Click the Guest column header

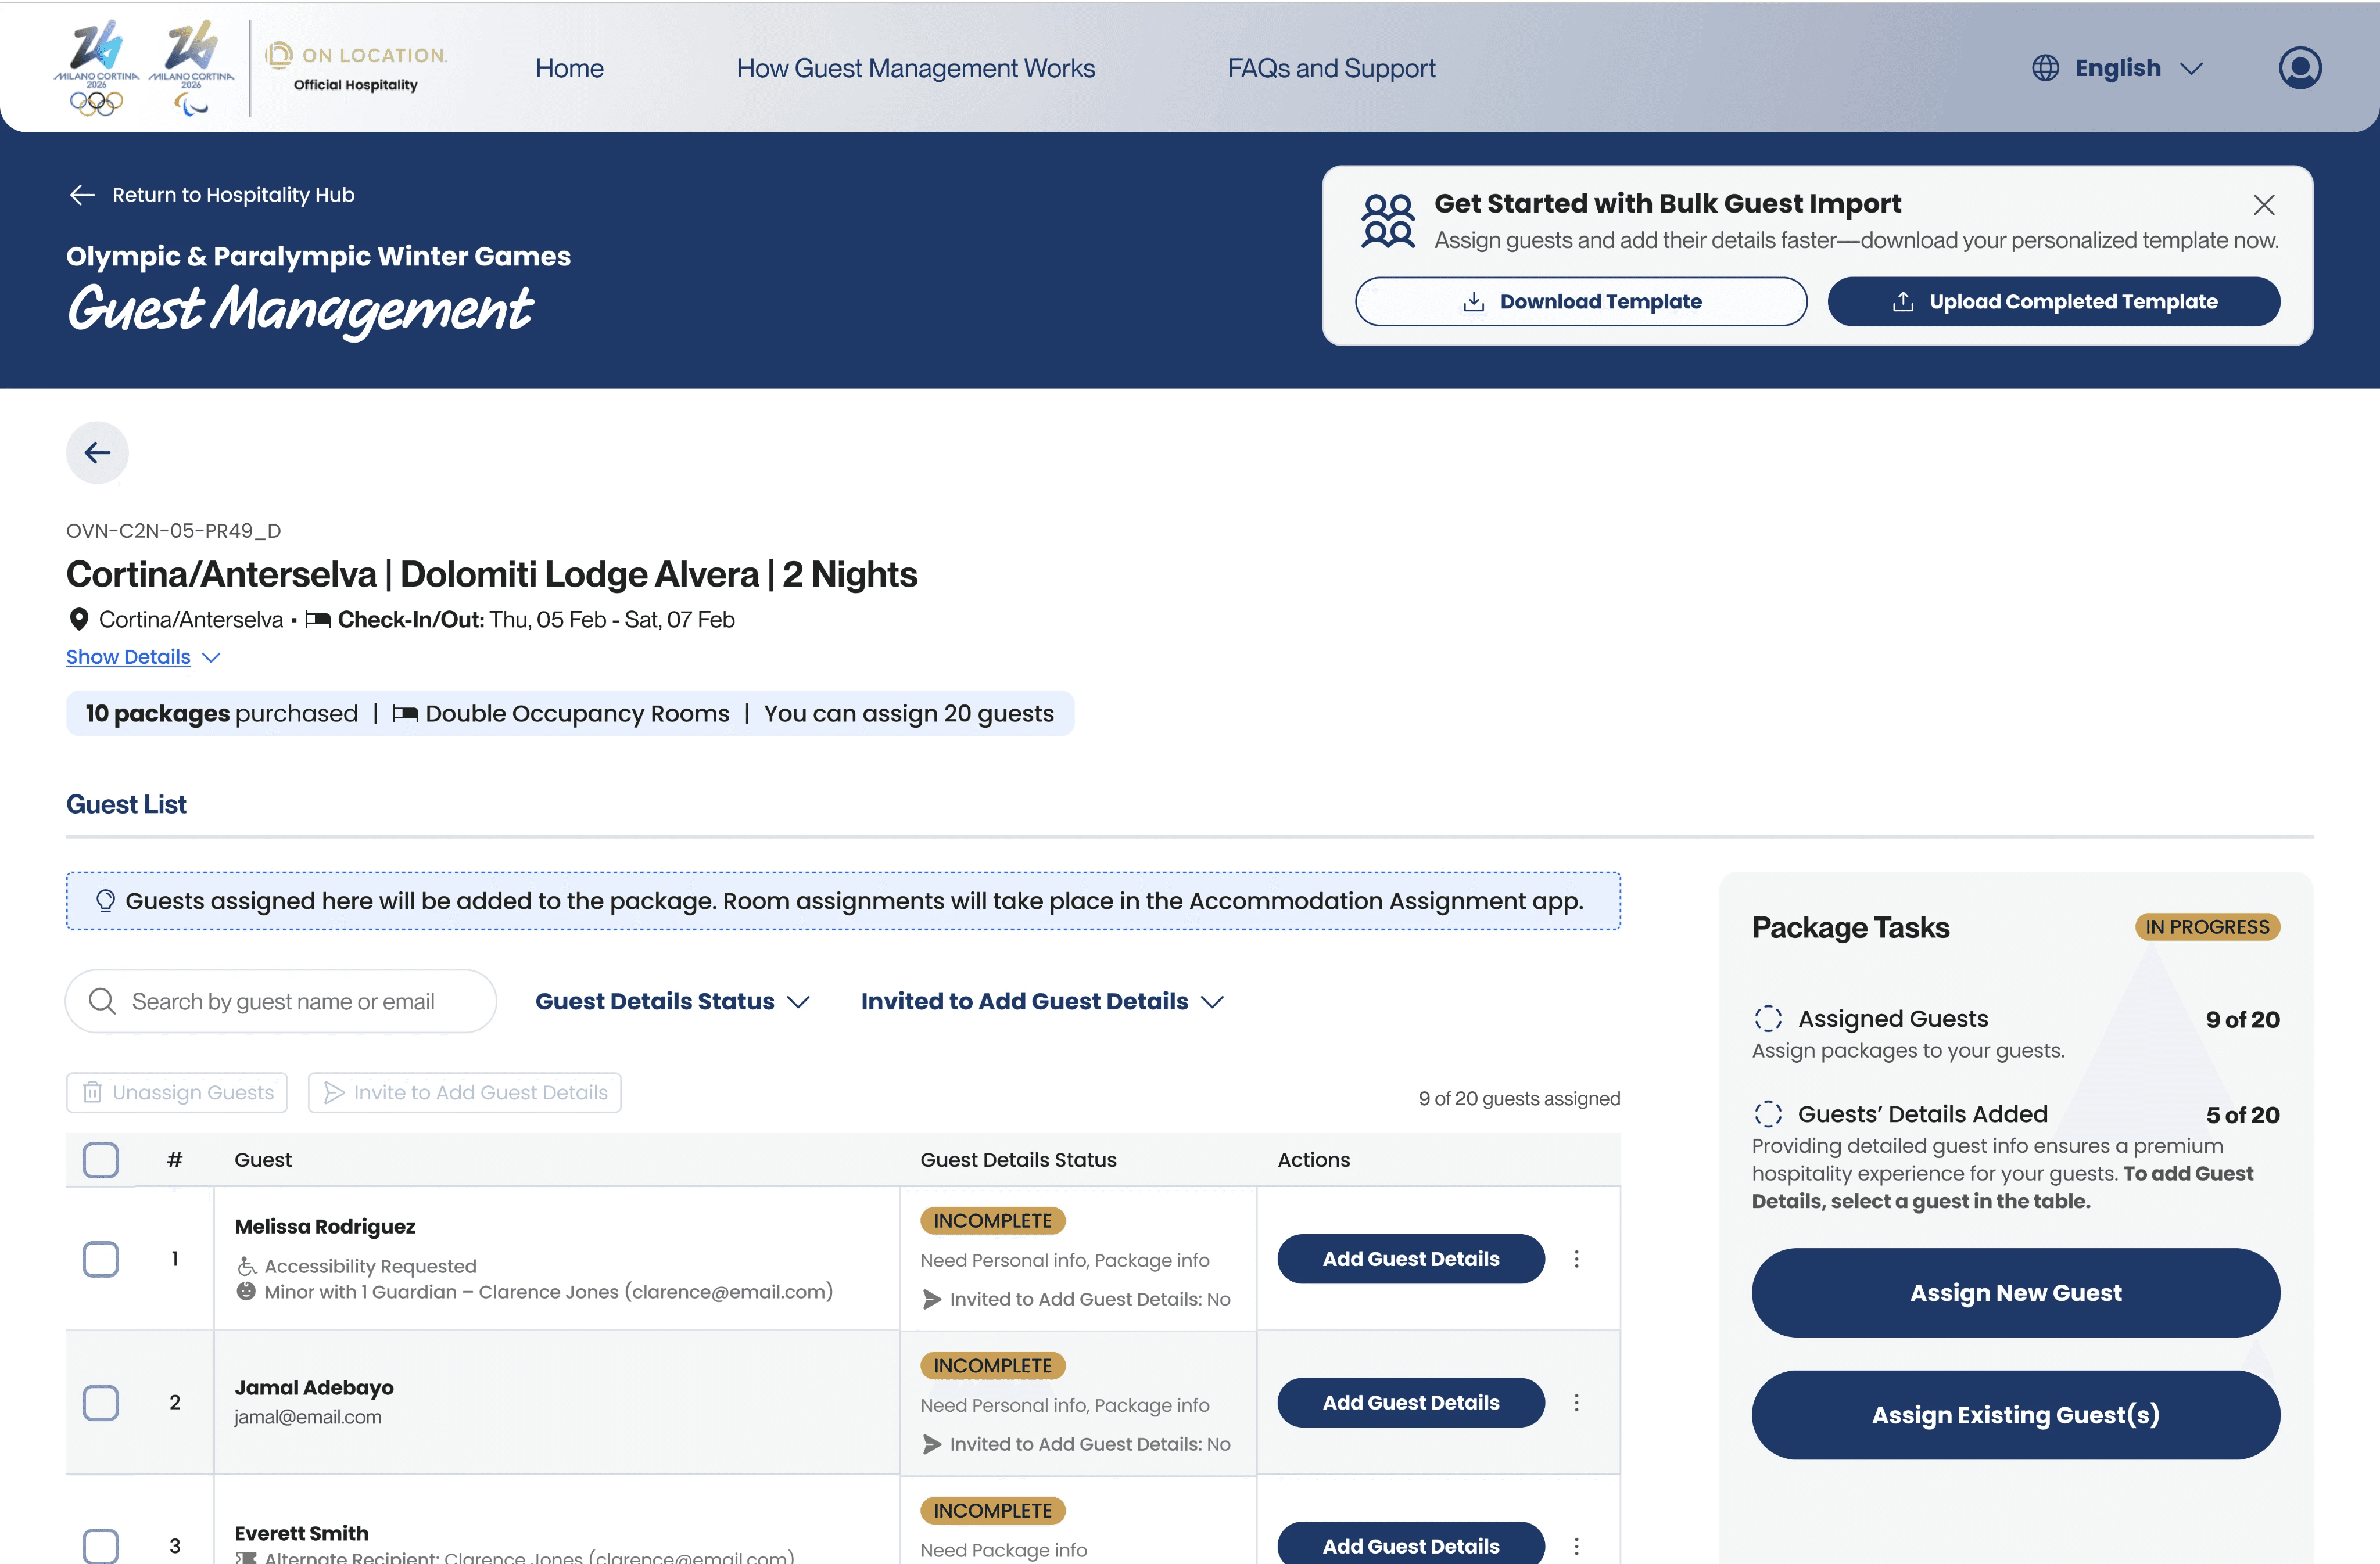(x=263, y=1159)
